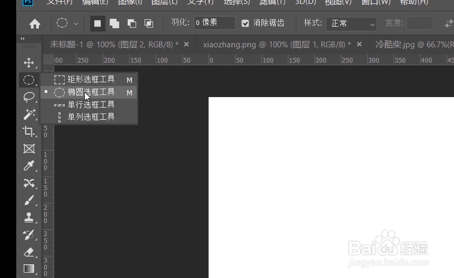The height and width of the screenshot is (278, 454).
Task: Select the Crop tool
Action: click(x=29, y=132)
